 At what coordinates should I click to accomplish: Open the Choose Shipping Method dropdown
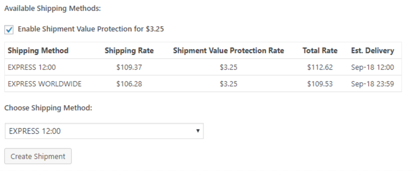tap(104, 131)
